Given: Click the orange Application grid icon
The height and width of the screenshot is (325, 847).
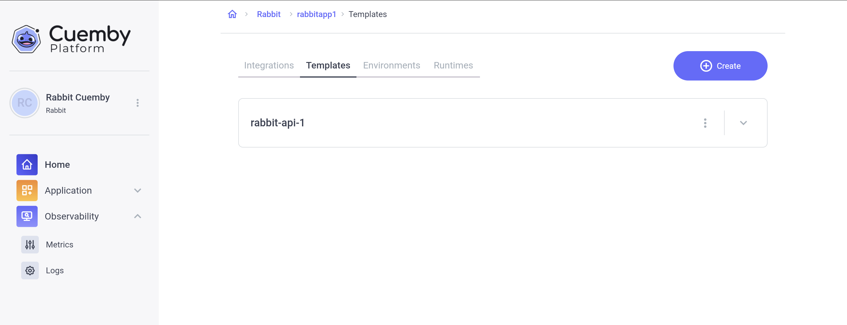Looking at the screenshot, I should click(x=27, y=190).
